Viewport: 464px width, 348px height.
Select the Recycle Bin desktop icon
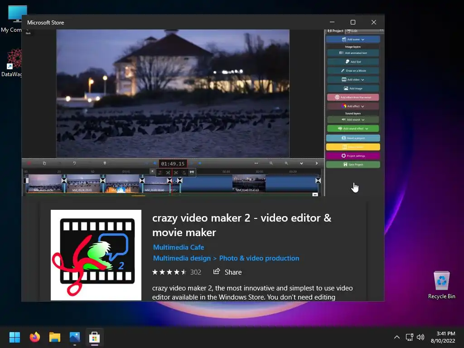tap(441, 285)
